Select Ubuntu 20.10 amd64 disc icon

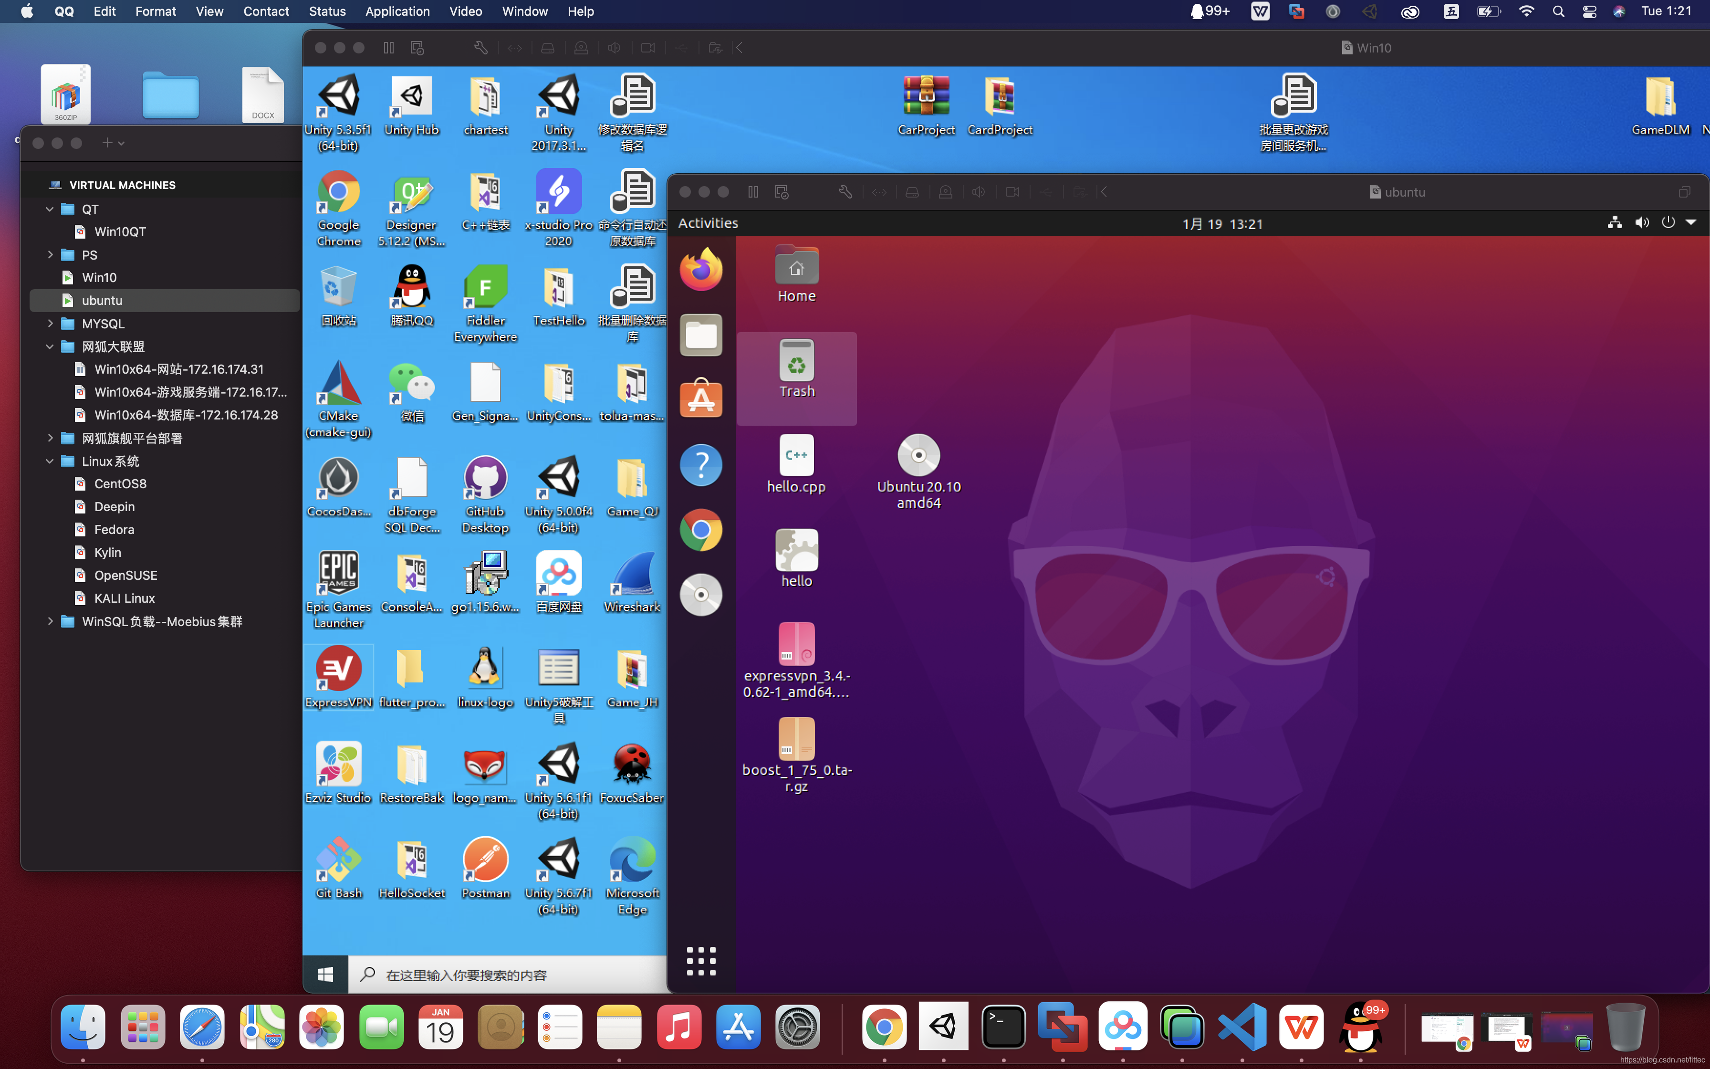pyautogui.click(x=918, y=472)
